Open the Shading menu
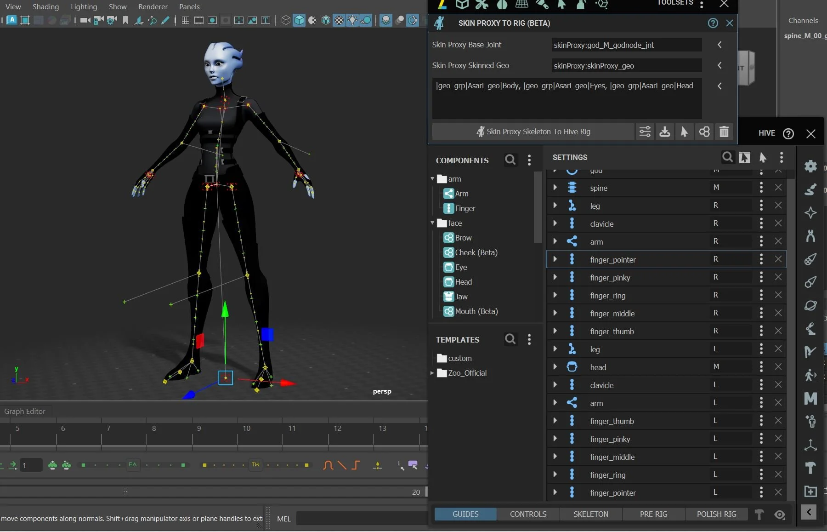 (45, 6)
